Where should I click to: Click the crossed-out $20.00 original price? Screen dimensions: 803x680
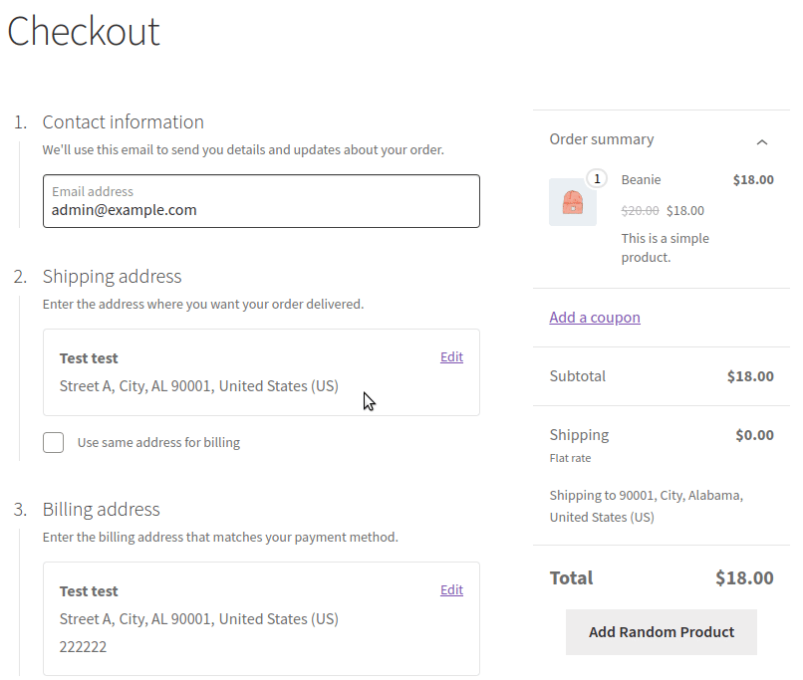pyautogui.click(x=640, y=211)
